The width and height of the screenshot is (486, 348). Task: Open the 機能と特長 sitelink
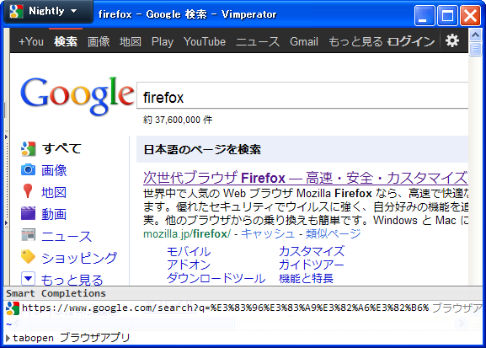[x=307, y=278]
